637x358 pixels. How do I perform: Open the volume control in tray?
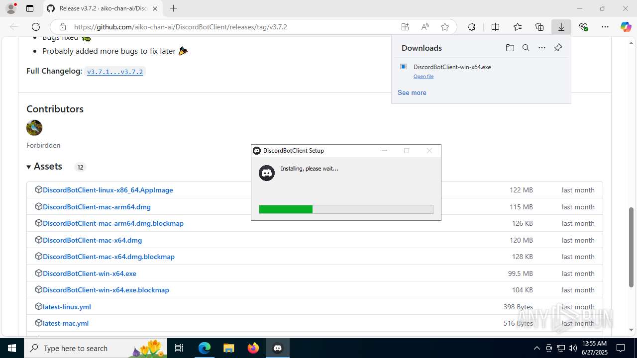pos(572,348)
